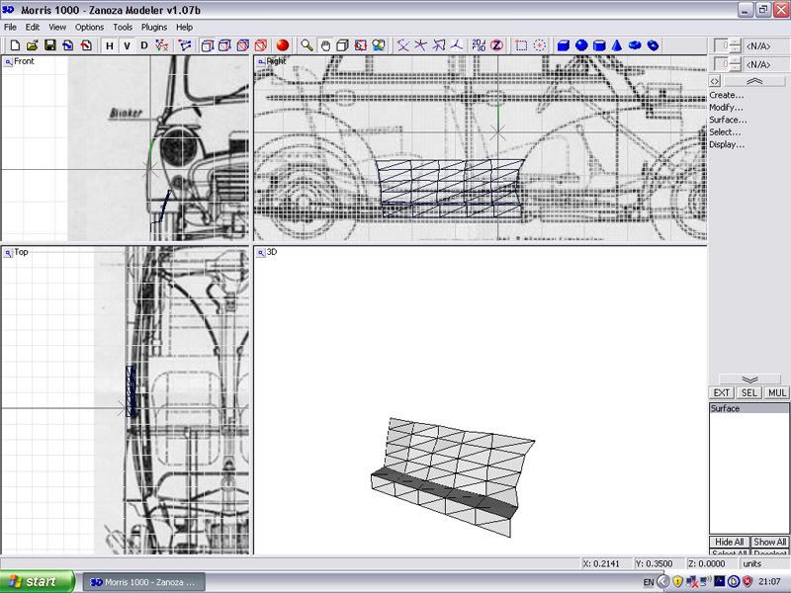Toggle the V axis lock button

tap(127, 45)
